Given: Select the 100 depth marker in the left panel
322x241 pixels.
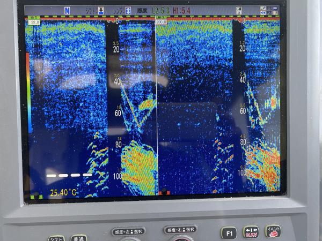Looking at the screenshot, I should [x=118, y=176].
